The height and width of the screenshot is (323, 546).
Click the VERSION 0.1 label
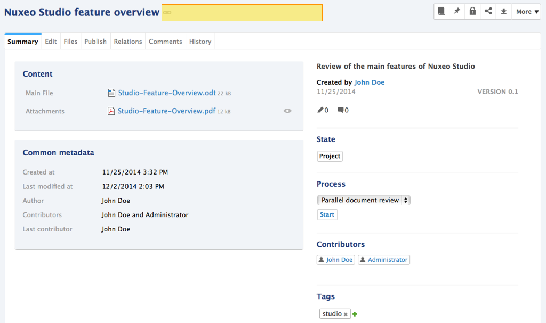click(497, 92)
